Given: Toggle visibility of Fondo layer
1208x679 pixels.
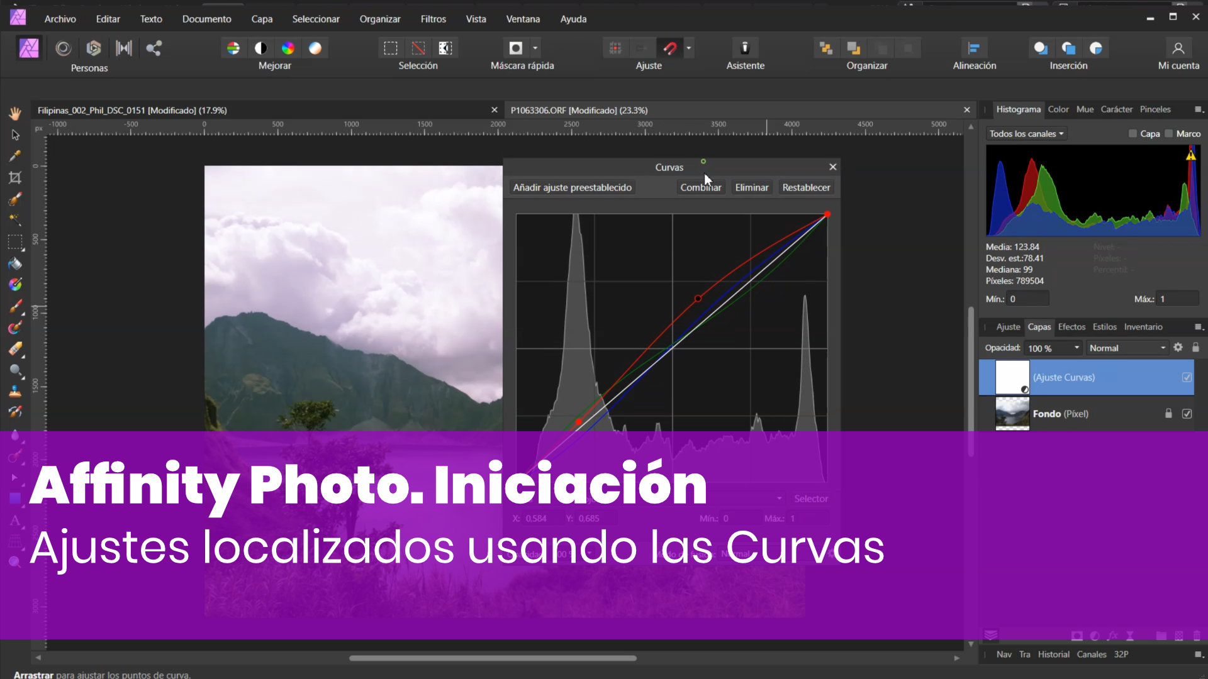Looking at the screenshot, I should pos(1187,414).
